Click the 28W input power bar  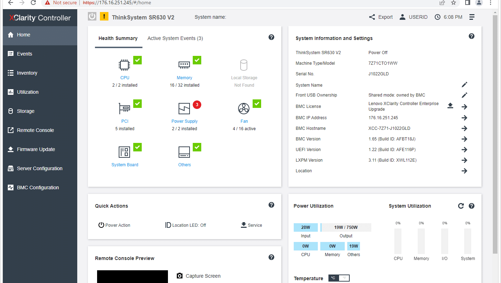coord(306,227)
